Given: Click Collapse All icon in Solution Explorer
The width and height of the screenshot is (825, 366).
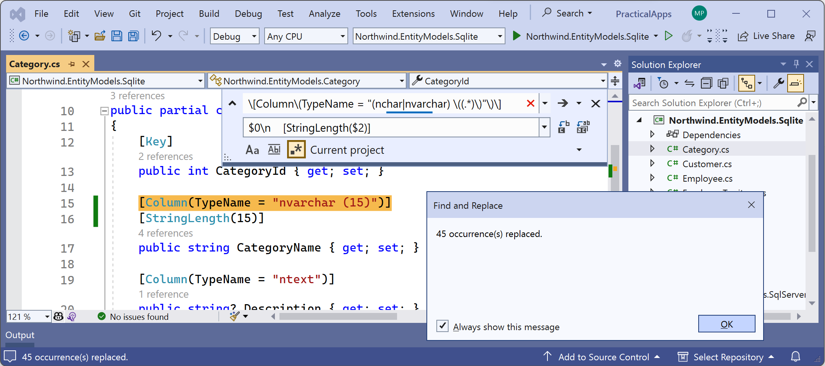Looking at the screenshot, I should click(706, 83).
